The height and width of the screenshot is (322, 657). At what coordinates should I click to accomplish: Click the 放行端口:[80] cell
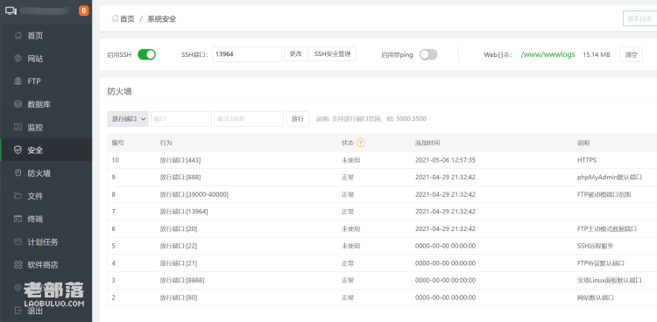179,297
